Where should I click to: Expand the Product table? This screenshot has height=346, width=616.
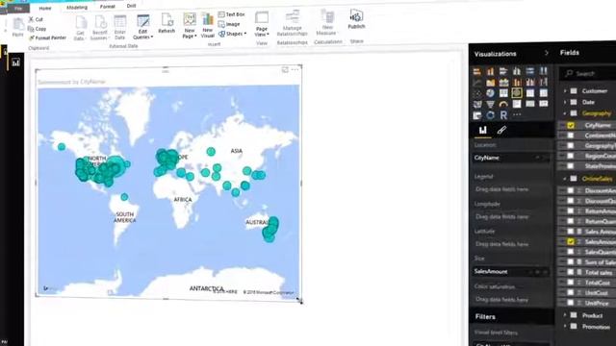tap(565, 315)
